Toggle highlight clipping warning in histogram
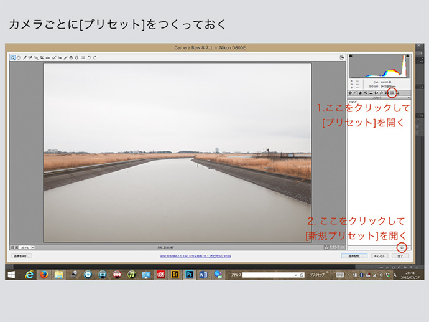The image size is (429, 322). point(408,56)
